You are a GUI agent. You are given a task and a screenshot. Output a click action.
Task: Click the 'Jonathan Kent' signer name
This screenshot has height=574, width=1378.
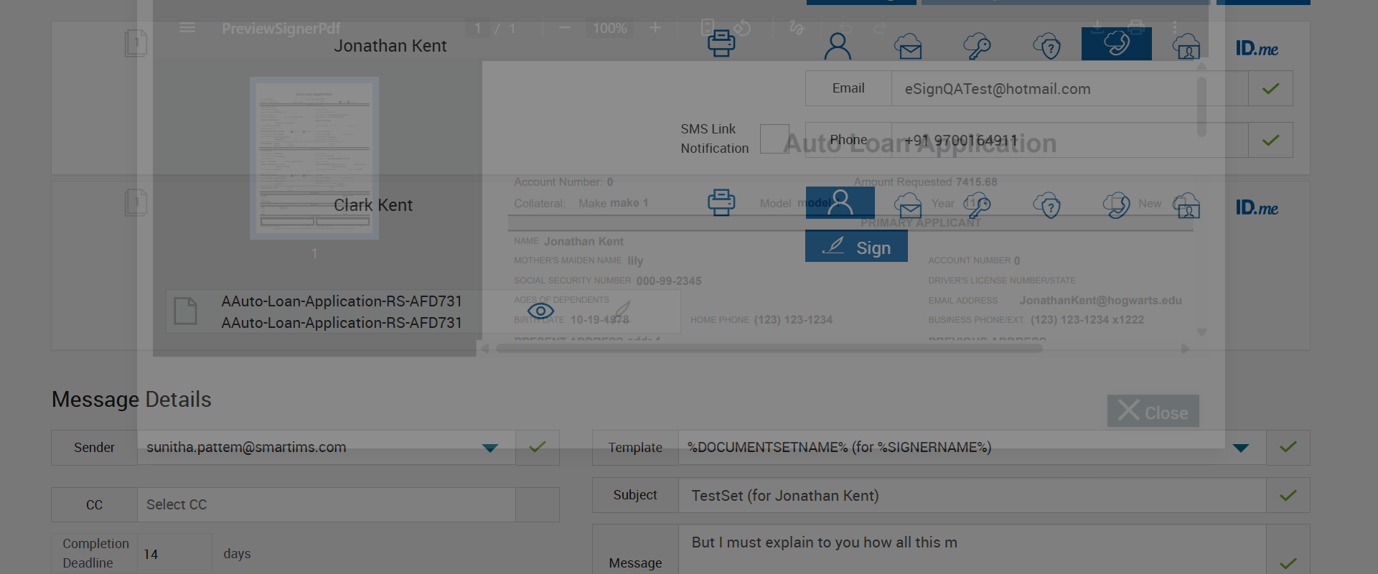coord(390,46)
